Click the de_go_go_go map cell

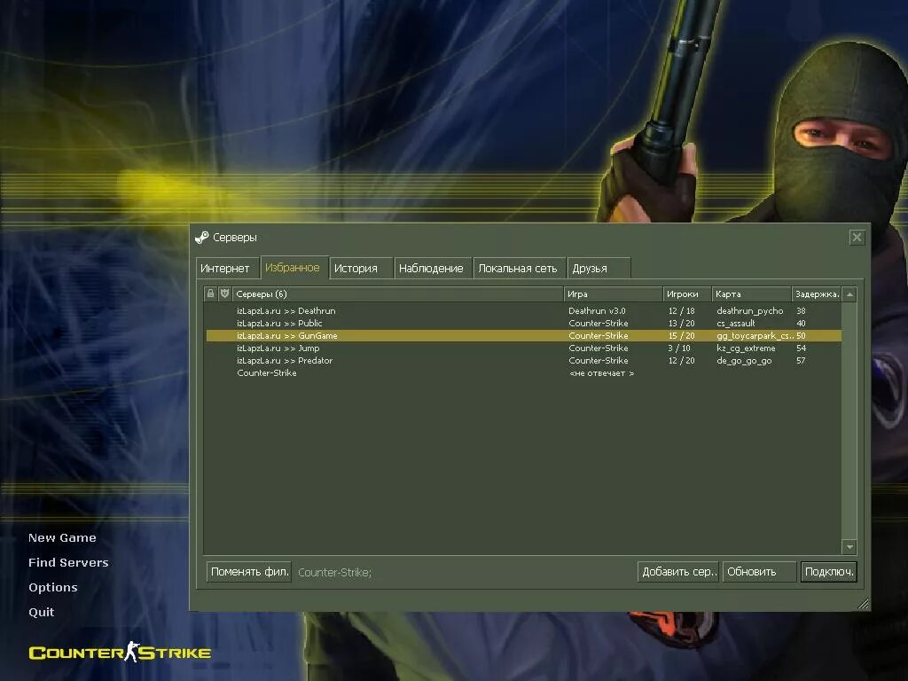click(744, 360)
